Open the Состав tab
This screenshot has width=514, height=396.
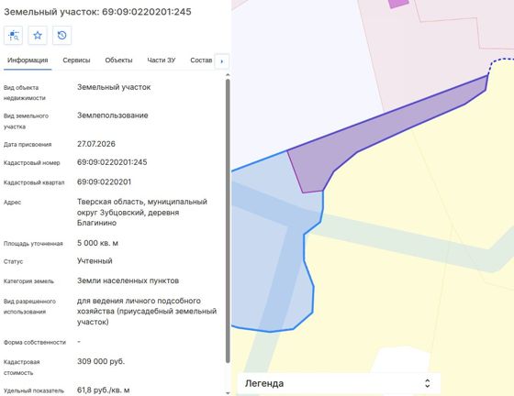[201, 60]
